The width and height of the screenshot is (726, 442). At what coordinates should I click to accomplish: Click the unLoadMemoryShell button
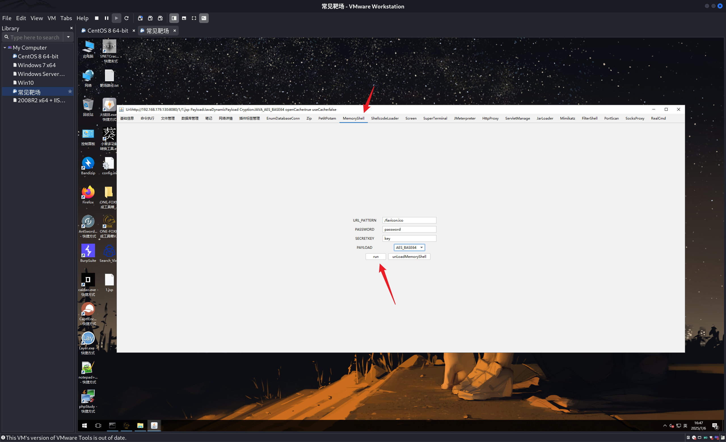coord(409,257)
